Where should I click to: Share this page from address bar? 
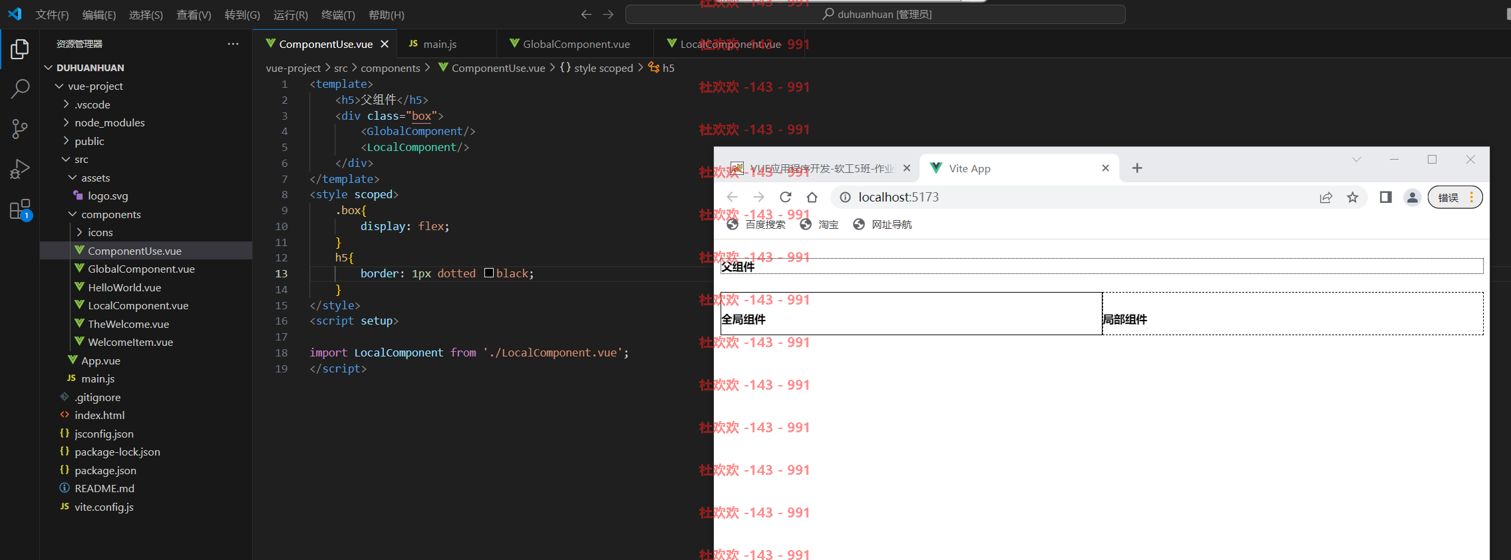pyautogui.click(x=1326, y=197)
